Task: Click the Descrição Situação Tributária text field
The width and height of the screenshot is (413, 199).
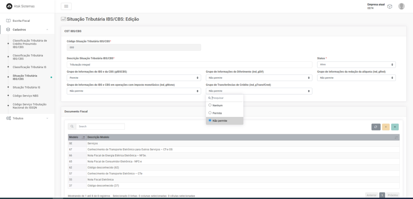Action: coord(189,64)
